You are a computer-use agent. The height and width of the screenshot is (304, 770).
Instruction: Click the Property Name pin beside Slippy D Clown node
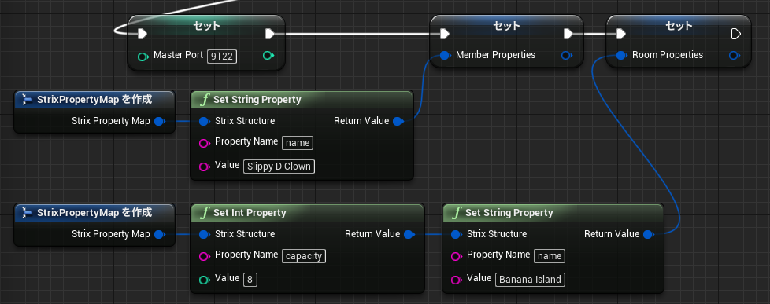click(204, 144)
